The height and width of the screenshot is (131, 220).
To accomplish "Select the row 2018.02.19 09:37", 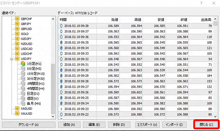I will [x=136, y=31].
